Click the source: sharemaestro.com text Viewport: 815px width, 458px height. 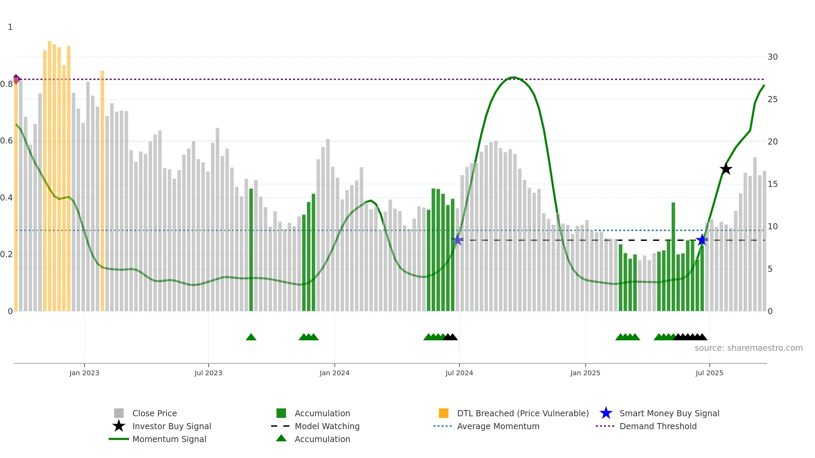(x=749, y=348)
